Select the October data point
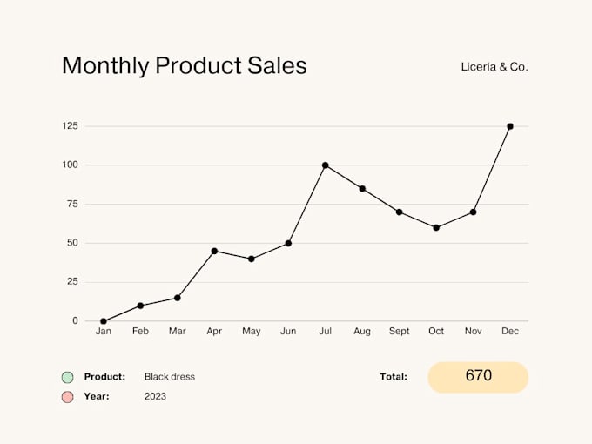Image resolution: width=592 pixels, height=444 pixels. (436, 228)
